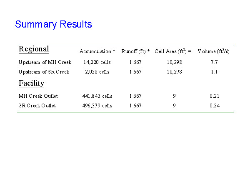
Task: Select the 0.21 volume value
Action: tap(215, 96)
